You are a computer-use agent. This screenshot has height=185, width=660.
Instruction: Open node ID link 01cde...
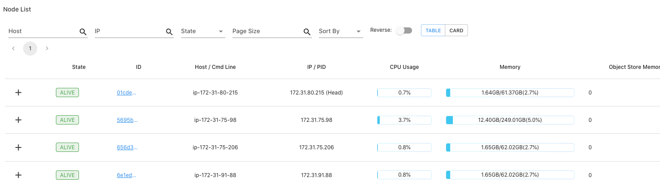(126, 93)
